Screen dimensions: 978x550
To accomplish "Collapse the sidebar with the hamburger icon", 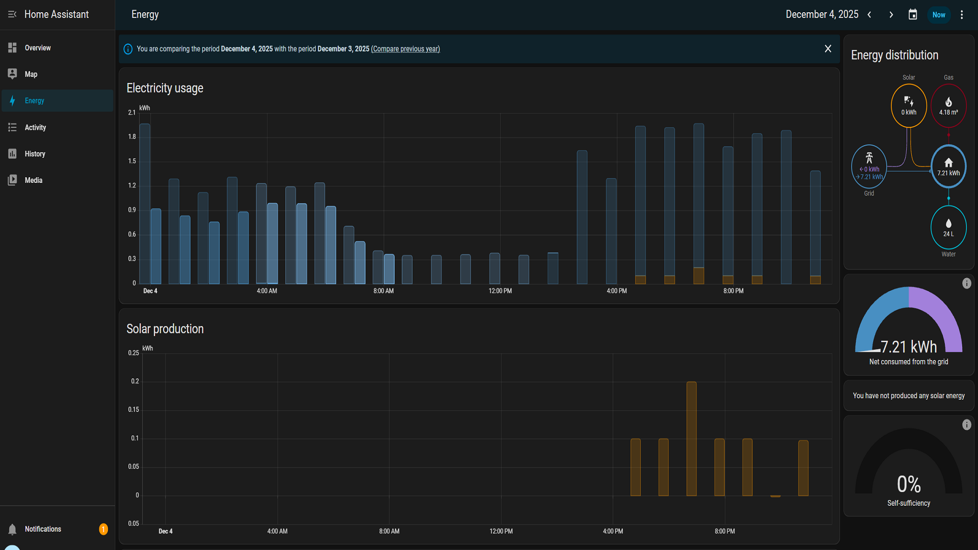I will (12, 14).
